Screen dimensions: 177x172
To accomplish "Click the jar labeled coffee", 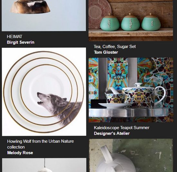I will point(130,22).
